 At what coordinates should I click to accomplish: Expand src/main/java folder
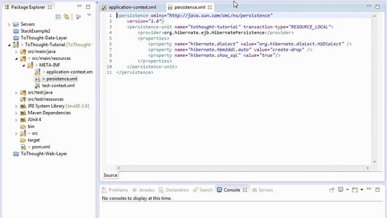point(16,52)
